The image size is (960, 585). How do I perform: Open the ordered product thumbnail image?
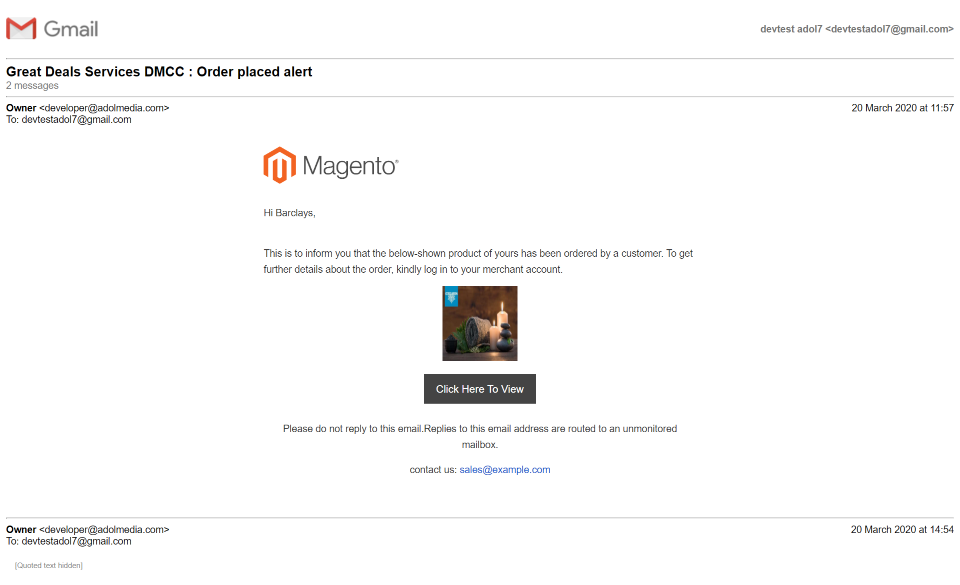(x=480, y=324)
